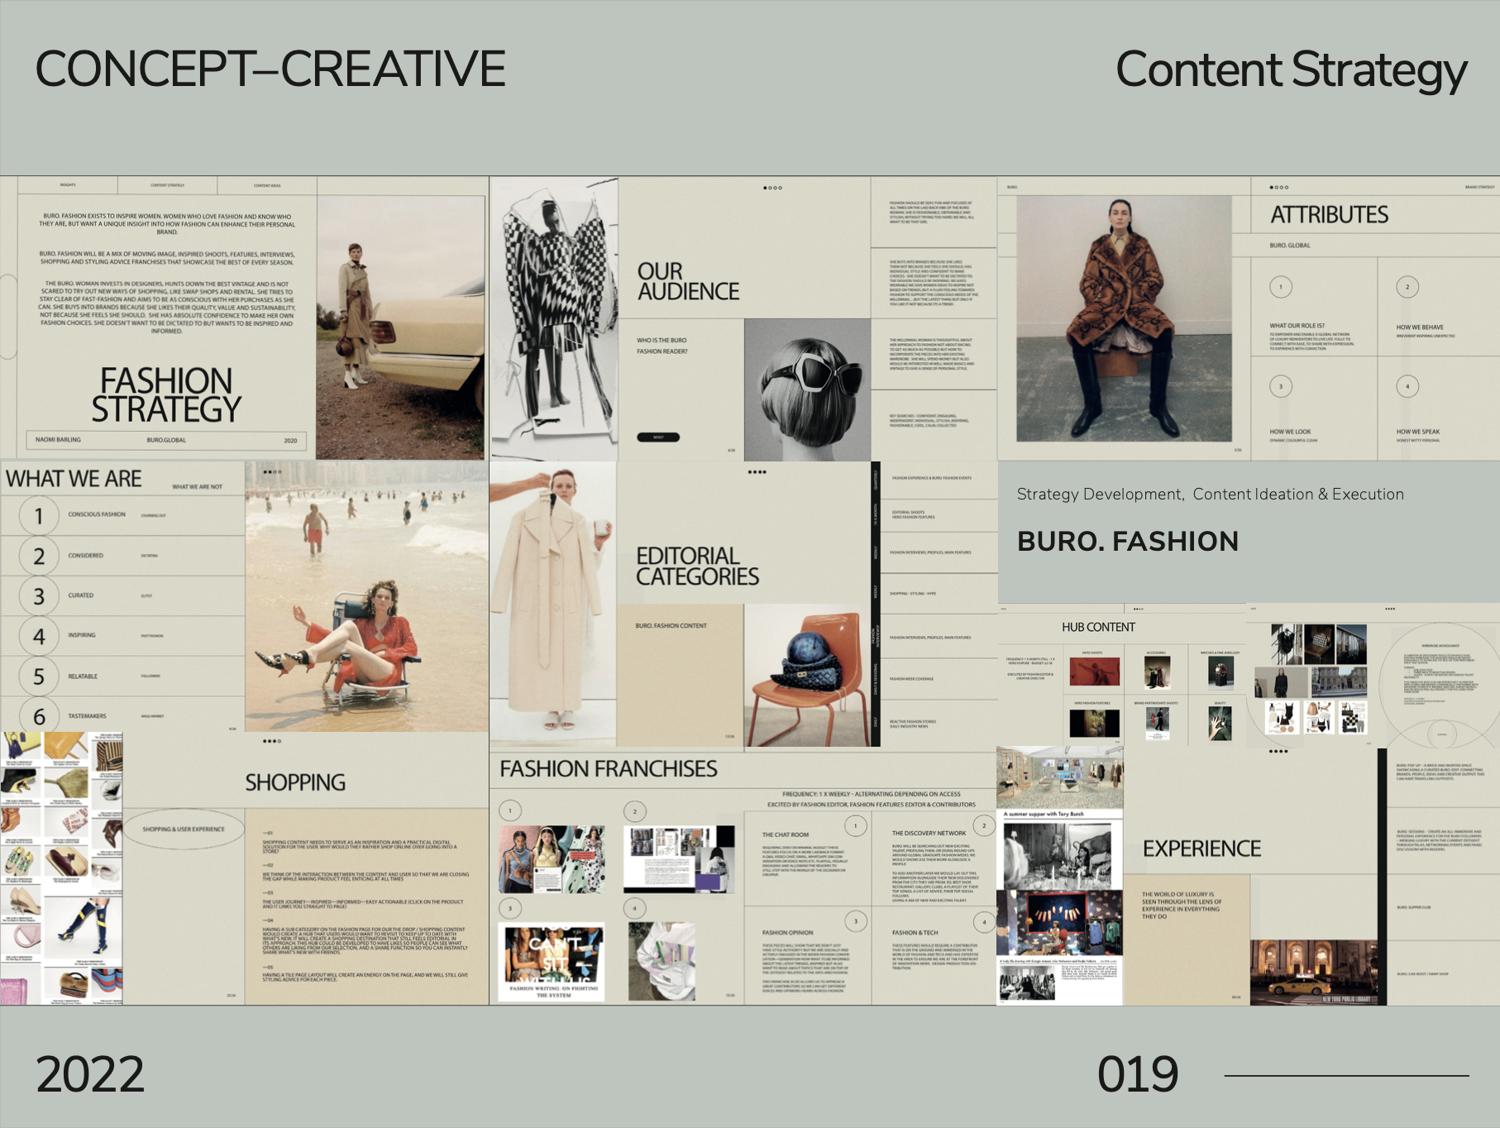
Task: Click the BURO. FASHION CONTENT tan panel
Action: [x=680, y=676]
